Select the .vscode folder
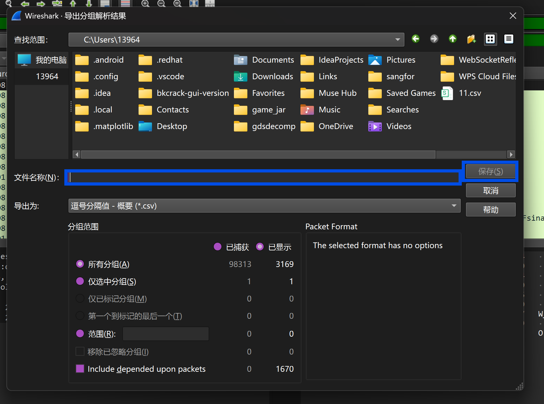Viewport: 544px width, 404px height. click(161, 77)
